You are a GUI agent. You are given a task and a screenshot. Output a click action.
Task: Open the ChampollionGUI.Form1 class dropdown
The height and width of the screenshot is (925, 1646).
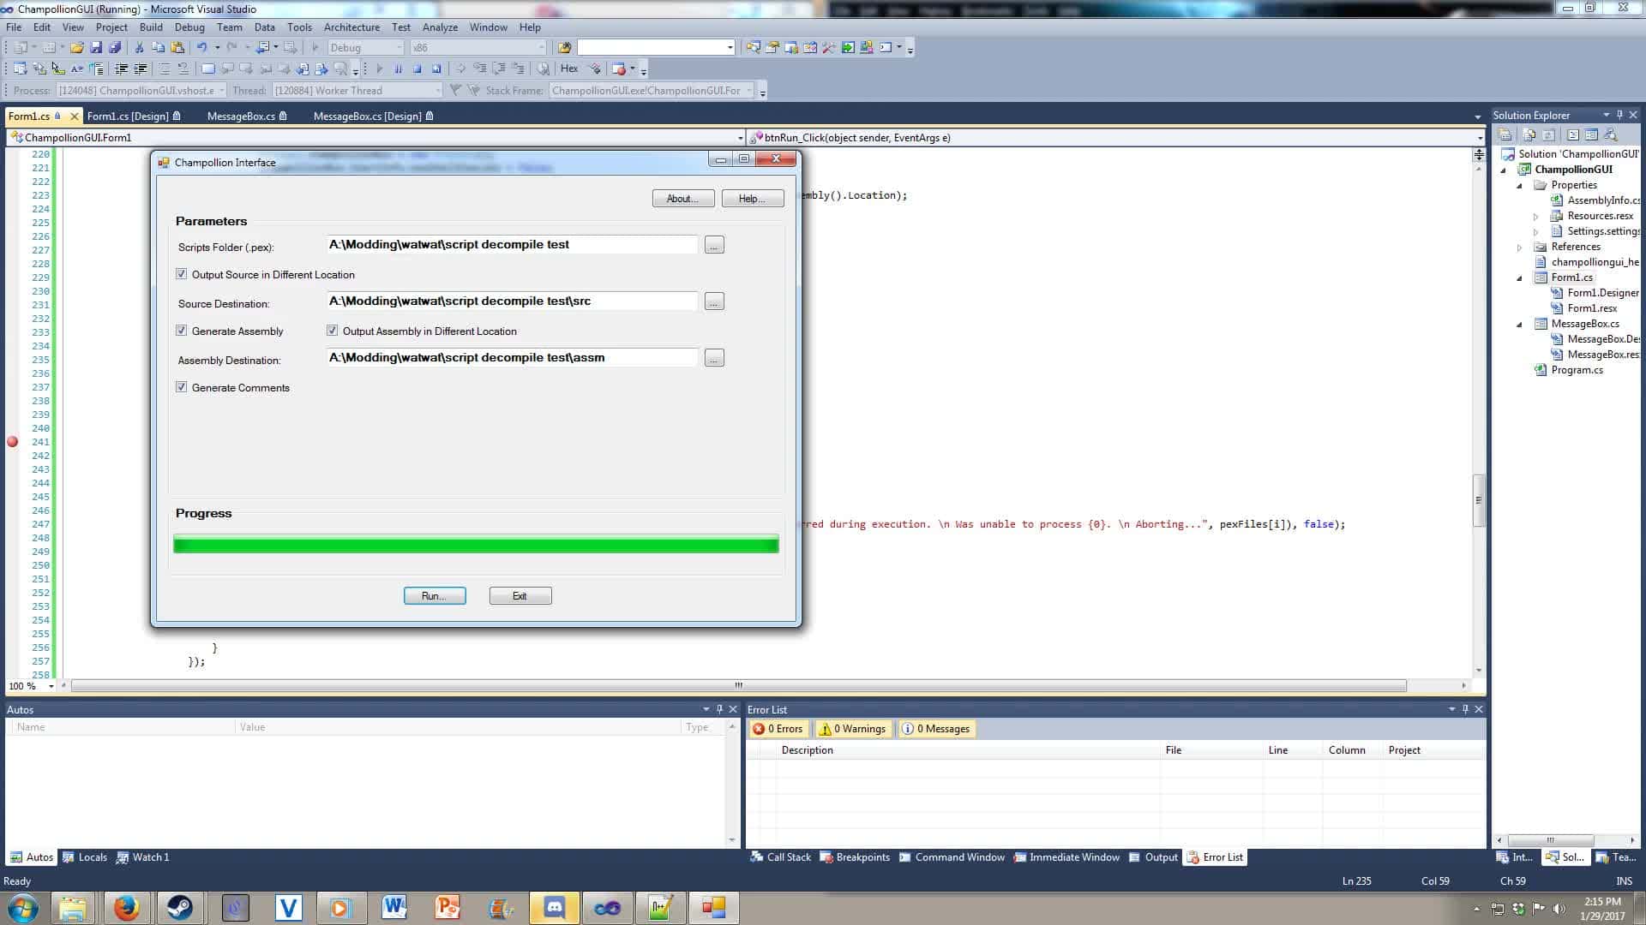point(376,137)
